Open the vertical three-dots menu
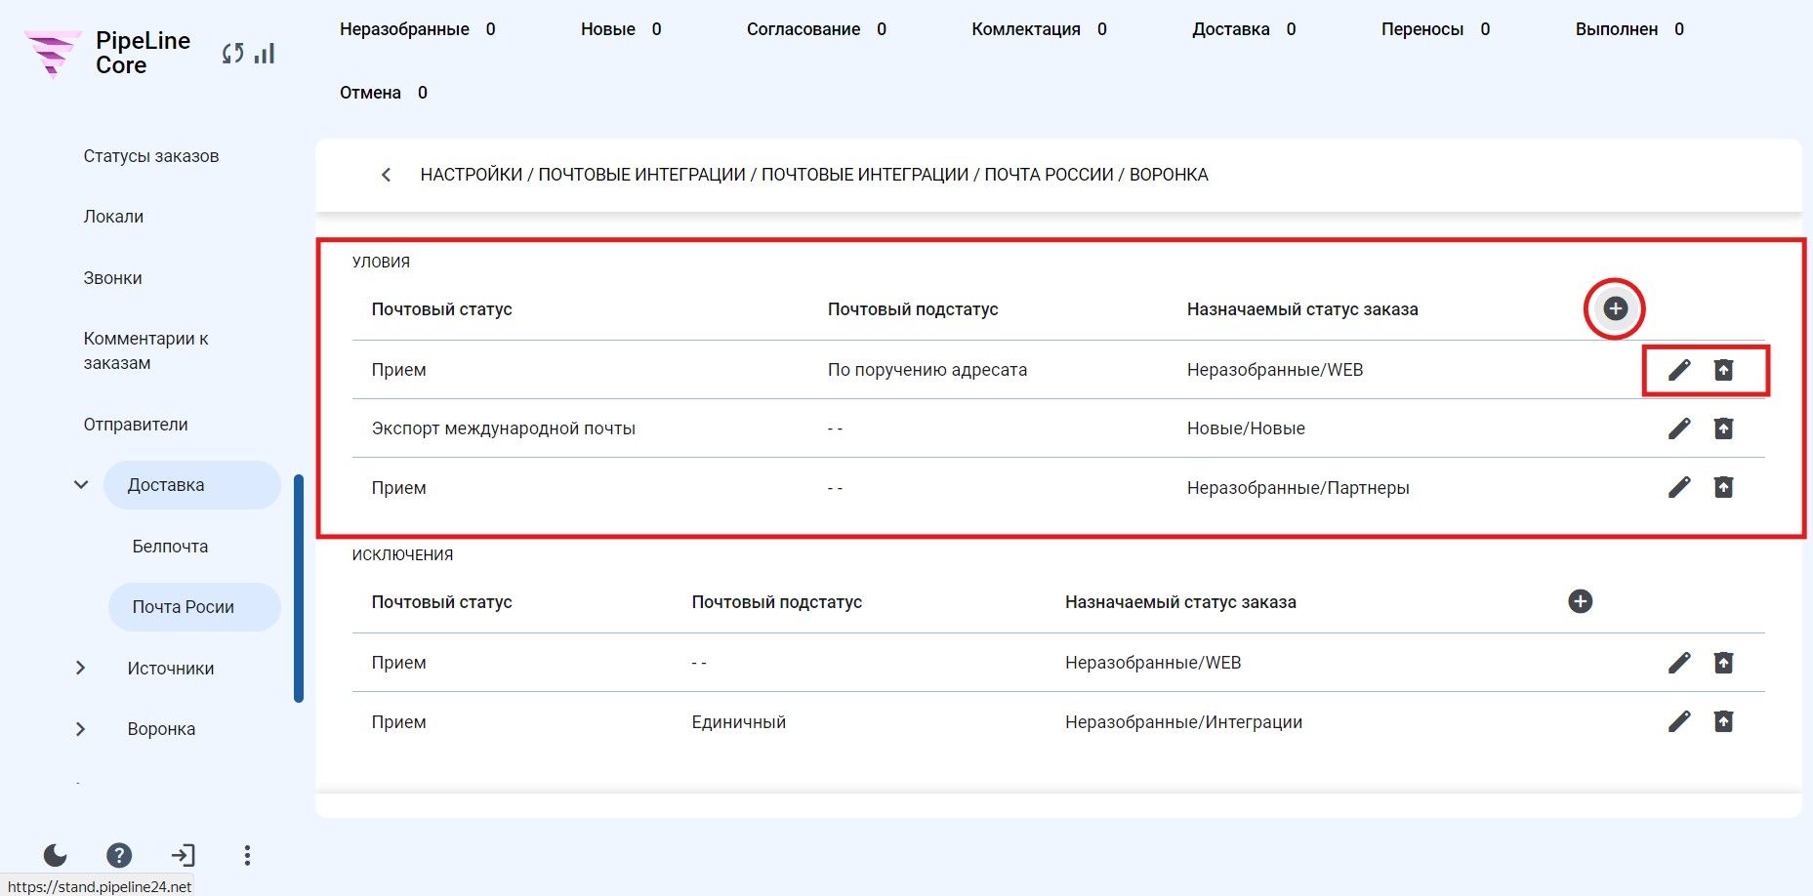This screenshot has height=896, width=1813. (x=247, y=856)
